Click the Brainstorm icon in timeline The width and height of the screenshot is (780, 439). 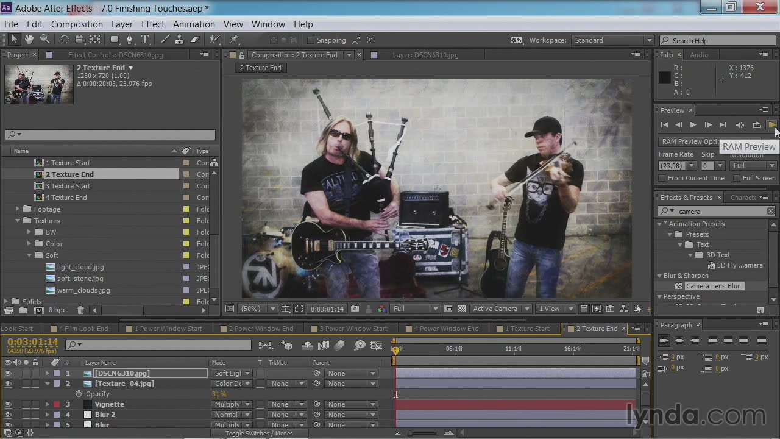[360, 346]
